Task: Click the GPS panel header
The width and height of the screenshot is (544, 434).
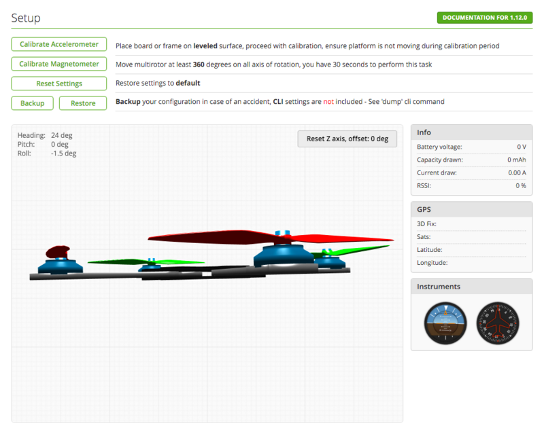Action: (x=424, y=209)
